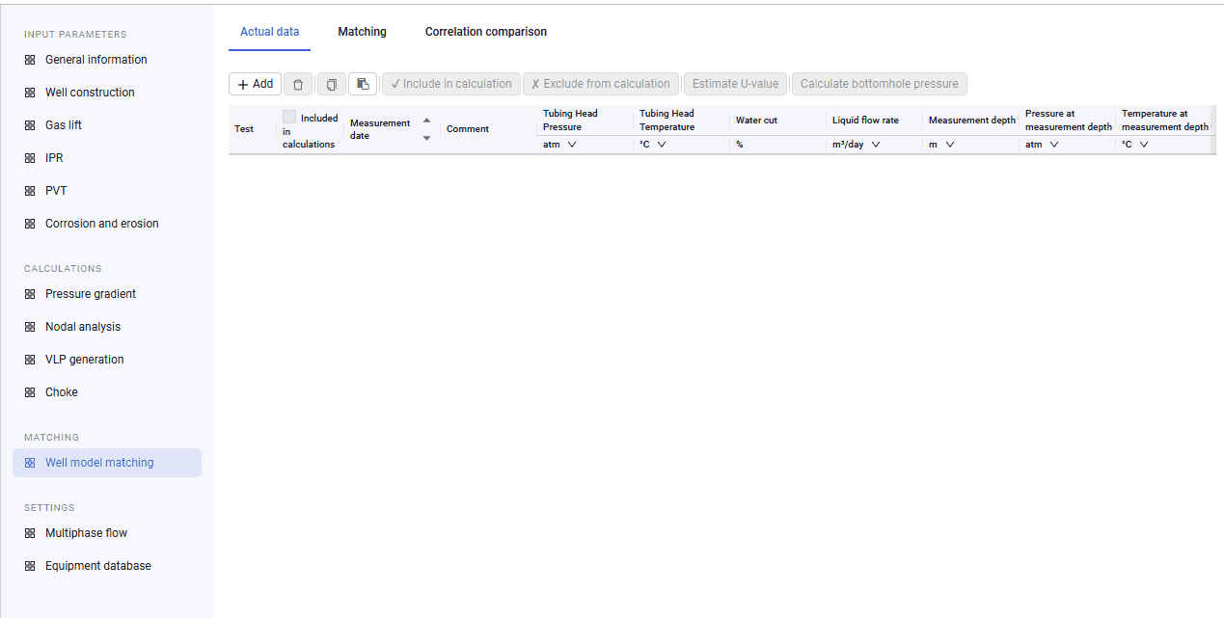Click the copy rows icon
Image resolution: width=1224 pixels, height=618 pixels.
tap(331, 84)
